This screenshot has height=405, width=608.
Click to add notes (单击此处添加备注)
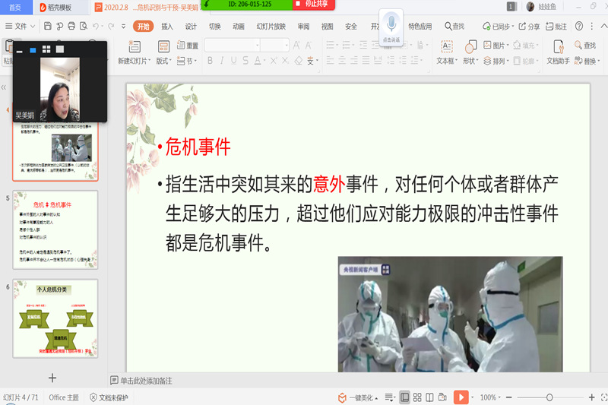141,381
